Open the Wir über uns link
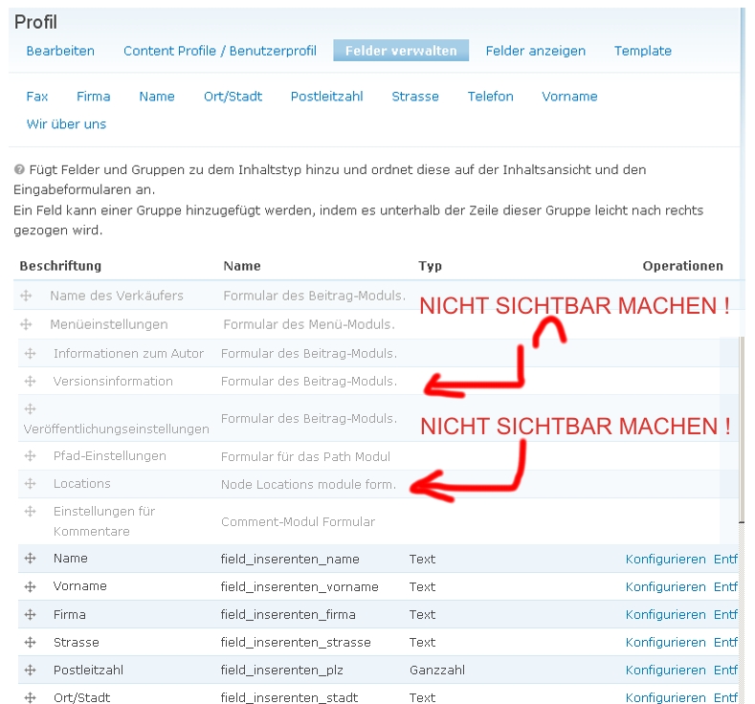The image size is (755, 704). coord(66,124)
